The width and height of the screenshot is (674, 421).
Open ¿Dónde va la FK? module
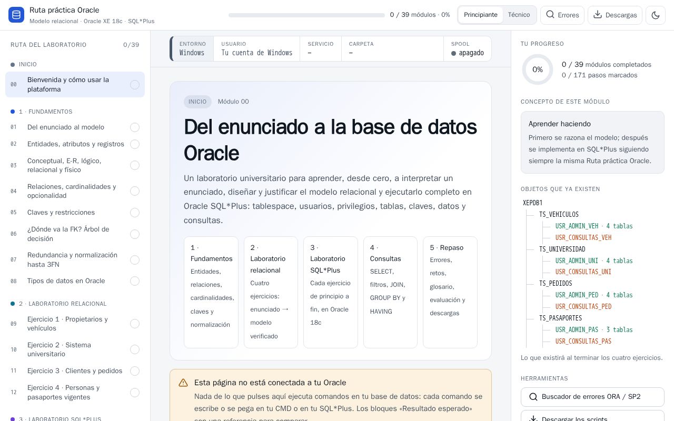(75, 234)
